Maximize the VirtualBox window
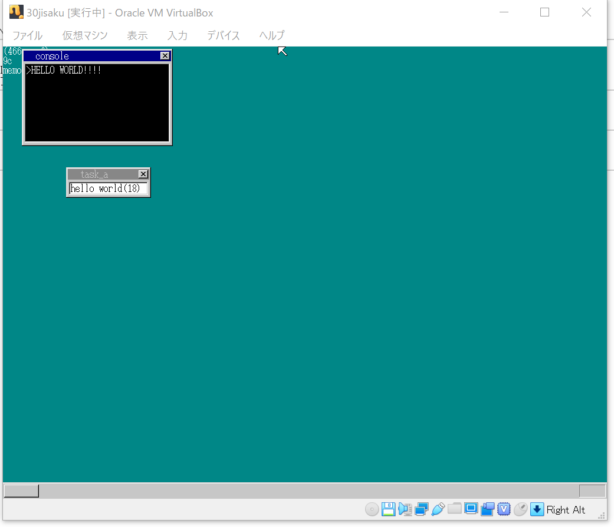The height and width of the screenshot is (527, 614). pos(544,12)
